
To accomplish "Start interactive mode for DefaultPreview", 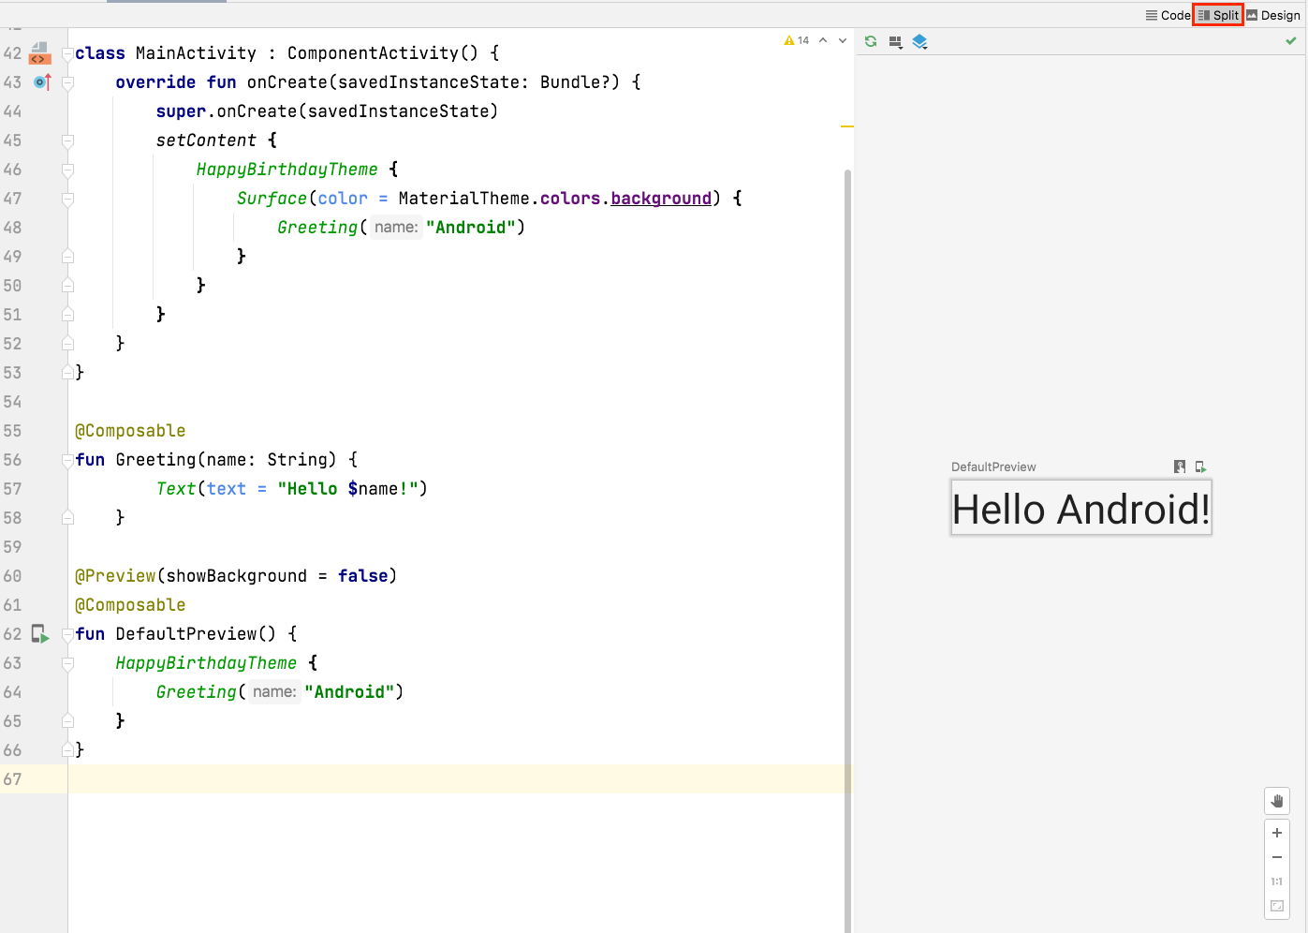I will 1180,466.
